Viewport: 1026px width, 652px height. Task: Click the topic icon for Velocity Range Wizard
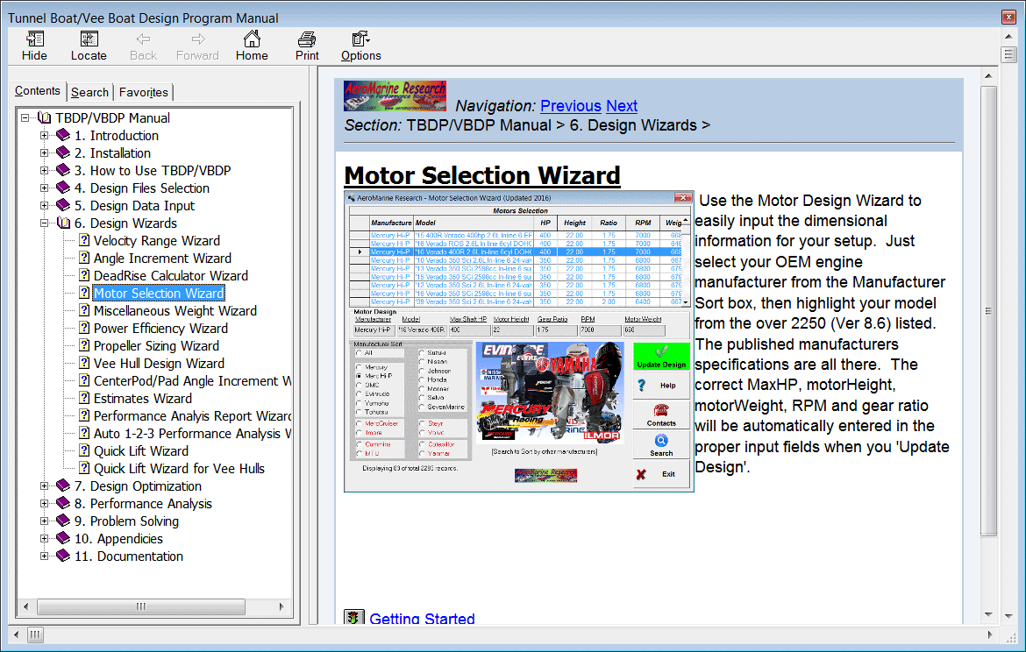point(84,241)
